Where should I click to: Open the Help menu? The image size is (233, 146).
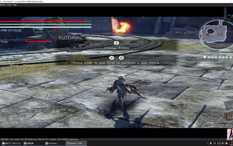(x=15, y=5)
